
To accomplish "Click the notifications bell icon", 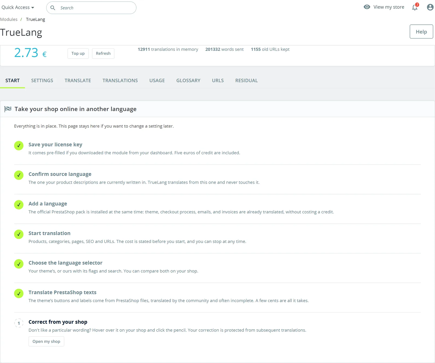I will (415, 7).
